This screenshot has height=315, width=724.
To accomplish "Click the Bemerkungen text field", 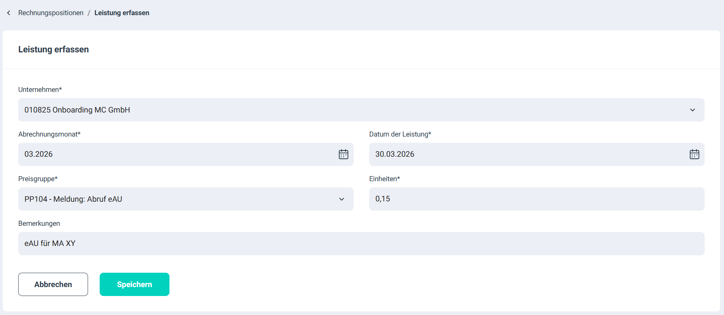I will click(361, 244).
